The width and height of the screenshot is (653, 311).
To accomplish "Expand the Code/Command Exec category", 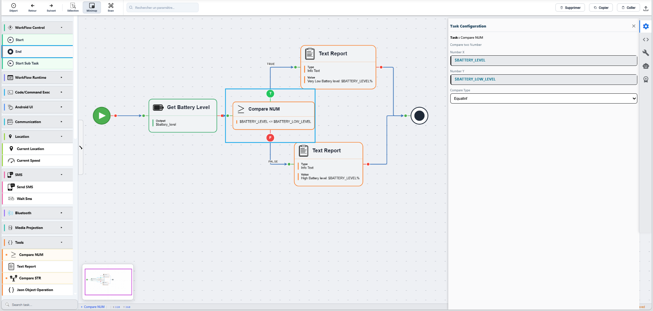I will [38, 92].
